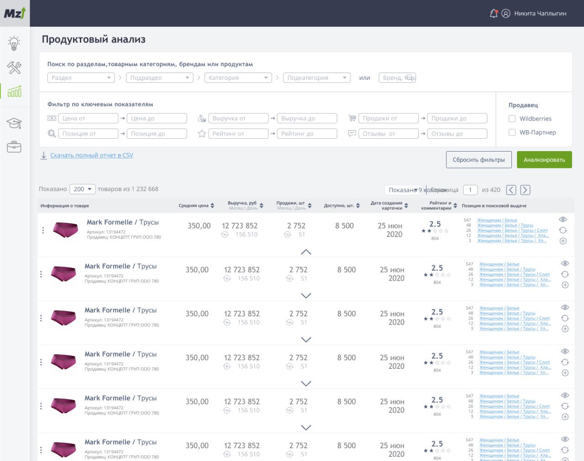Click the refresh icon in third product row
This screenshot has width=584, height=461.
pyautogui.click(x=565, y=318)
